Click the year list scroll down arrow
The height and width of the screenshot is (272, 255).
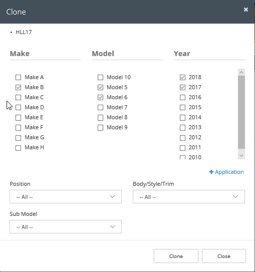pyautogui.click(x=241, y=155)
